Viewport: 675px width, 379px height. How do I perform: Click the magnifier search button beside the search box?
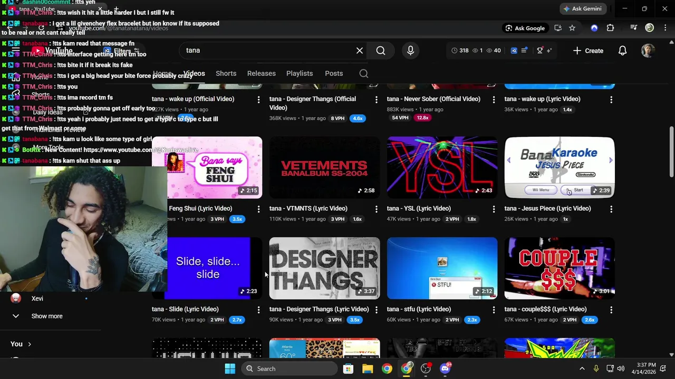[x=381, y=51]
